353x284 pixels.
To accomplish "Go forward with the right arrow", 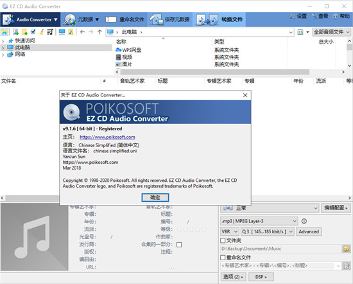I will click(x=91, y=32).
